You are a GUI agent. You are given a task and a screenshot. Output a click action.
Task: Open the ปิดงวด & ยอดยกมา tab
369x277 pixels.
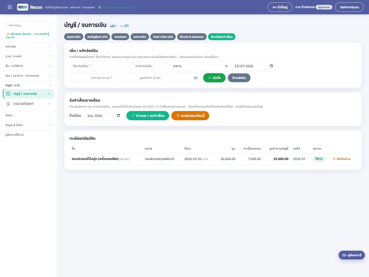click(192, 37)
